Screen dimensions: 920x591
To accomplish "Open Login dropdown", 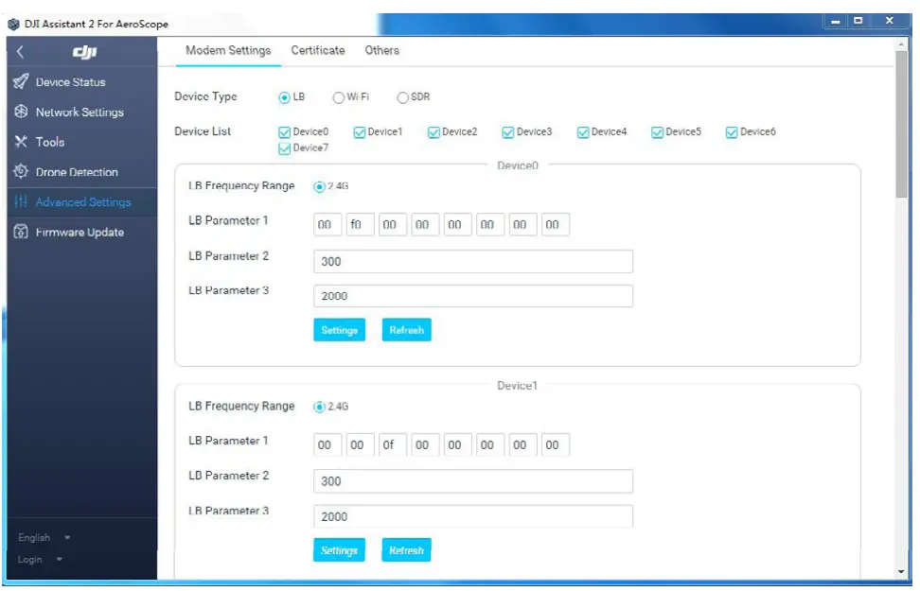I will pyautogui.click(x=40, y=560).
